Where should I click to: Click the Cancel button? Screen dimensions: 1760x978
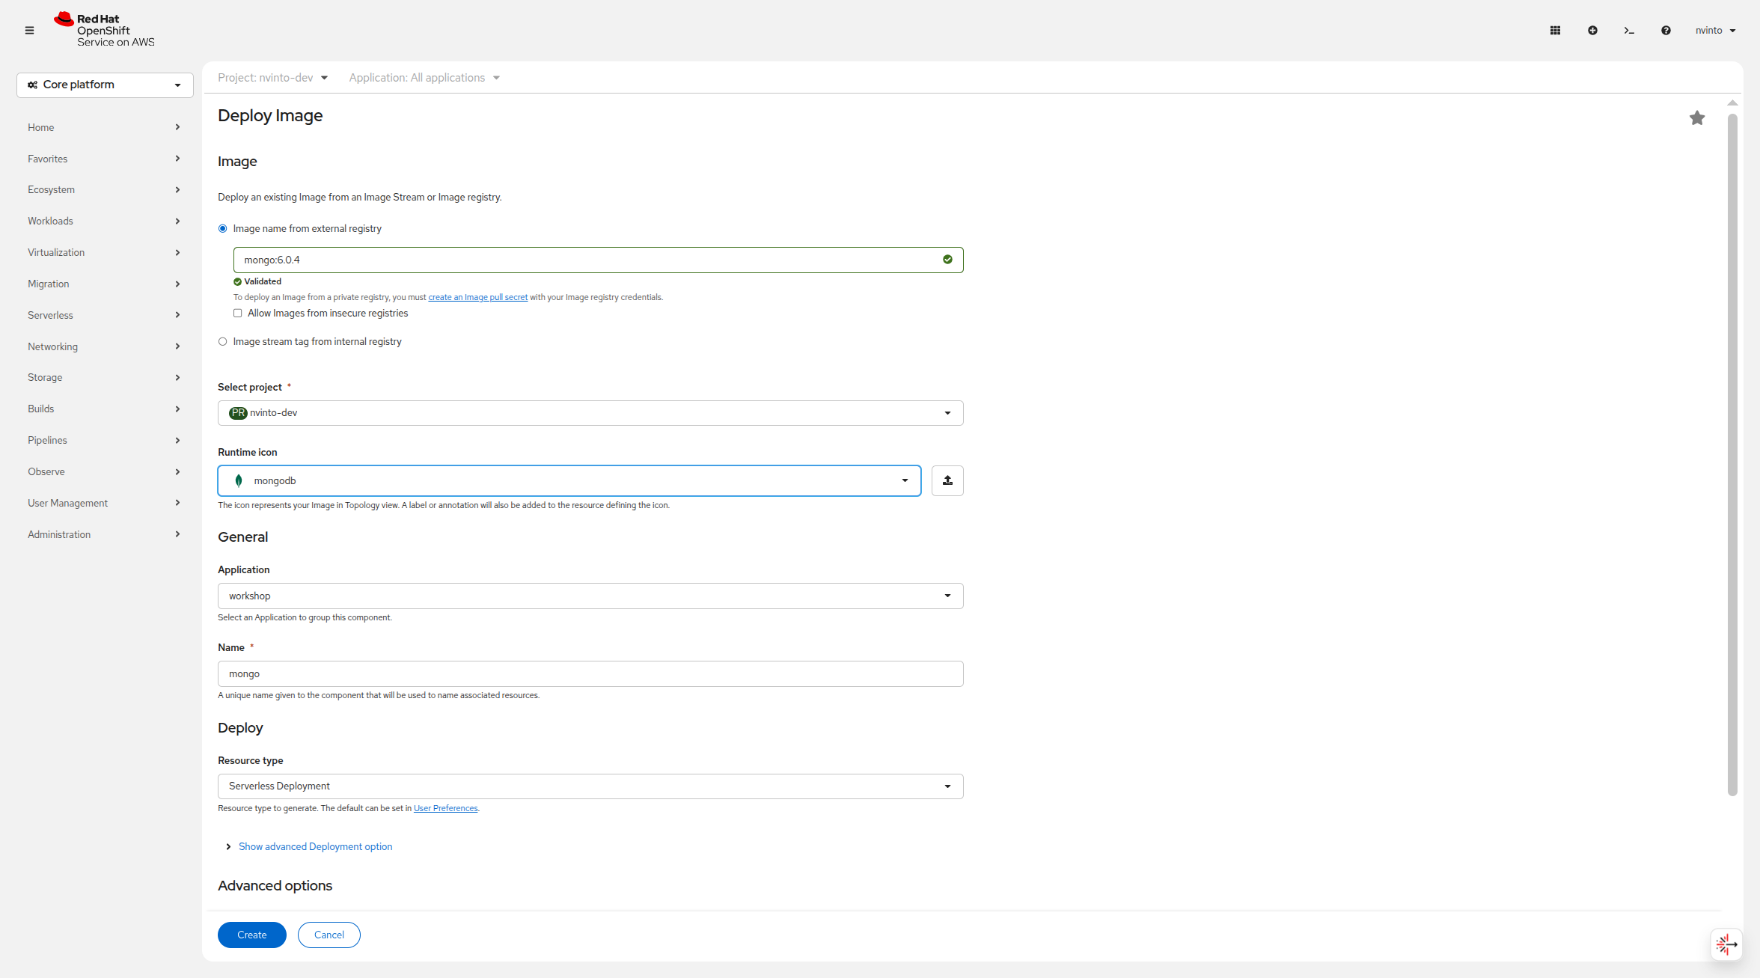coord(329,935)
